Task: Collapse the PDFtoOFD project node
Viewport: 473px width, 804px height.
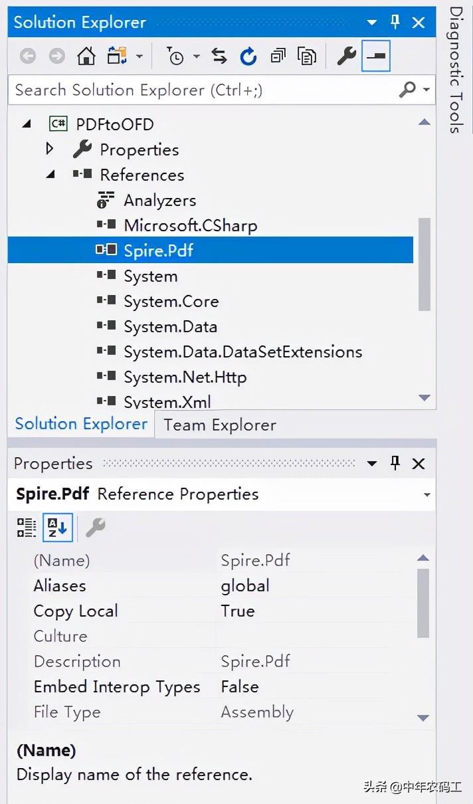Action: pyautogui.click(x=27, y=124)
